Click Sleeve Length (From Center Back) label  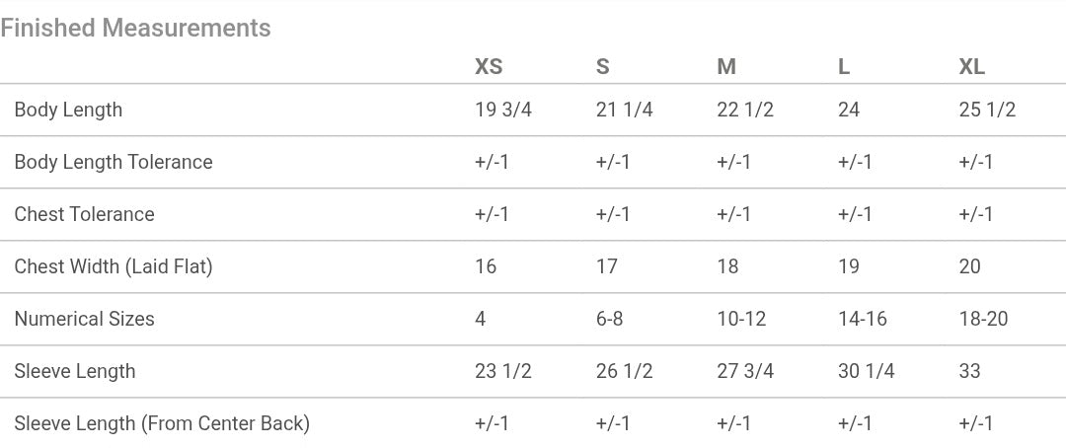point(162,423)
